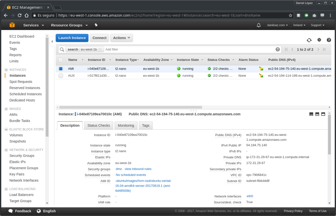Open the Tags tab
336x216 pixels.
[x=146, y=125]
